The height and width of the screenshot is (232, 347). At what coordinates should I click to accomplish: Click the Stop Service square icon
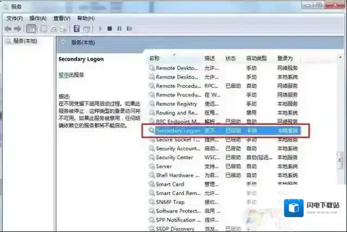[x=109, y=28]
